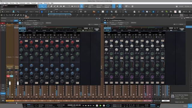
Task: Click the Copier button in the right plugin window
Action: coord(120,24)
